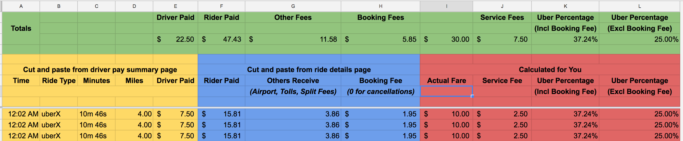Select column L header
The width and height of the screenshot is (683, 141).
(639, 6)
